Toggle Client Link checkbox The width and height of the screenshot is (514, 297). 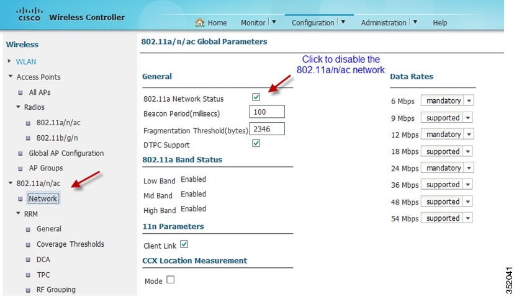point(184,244)
